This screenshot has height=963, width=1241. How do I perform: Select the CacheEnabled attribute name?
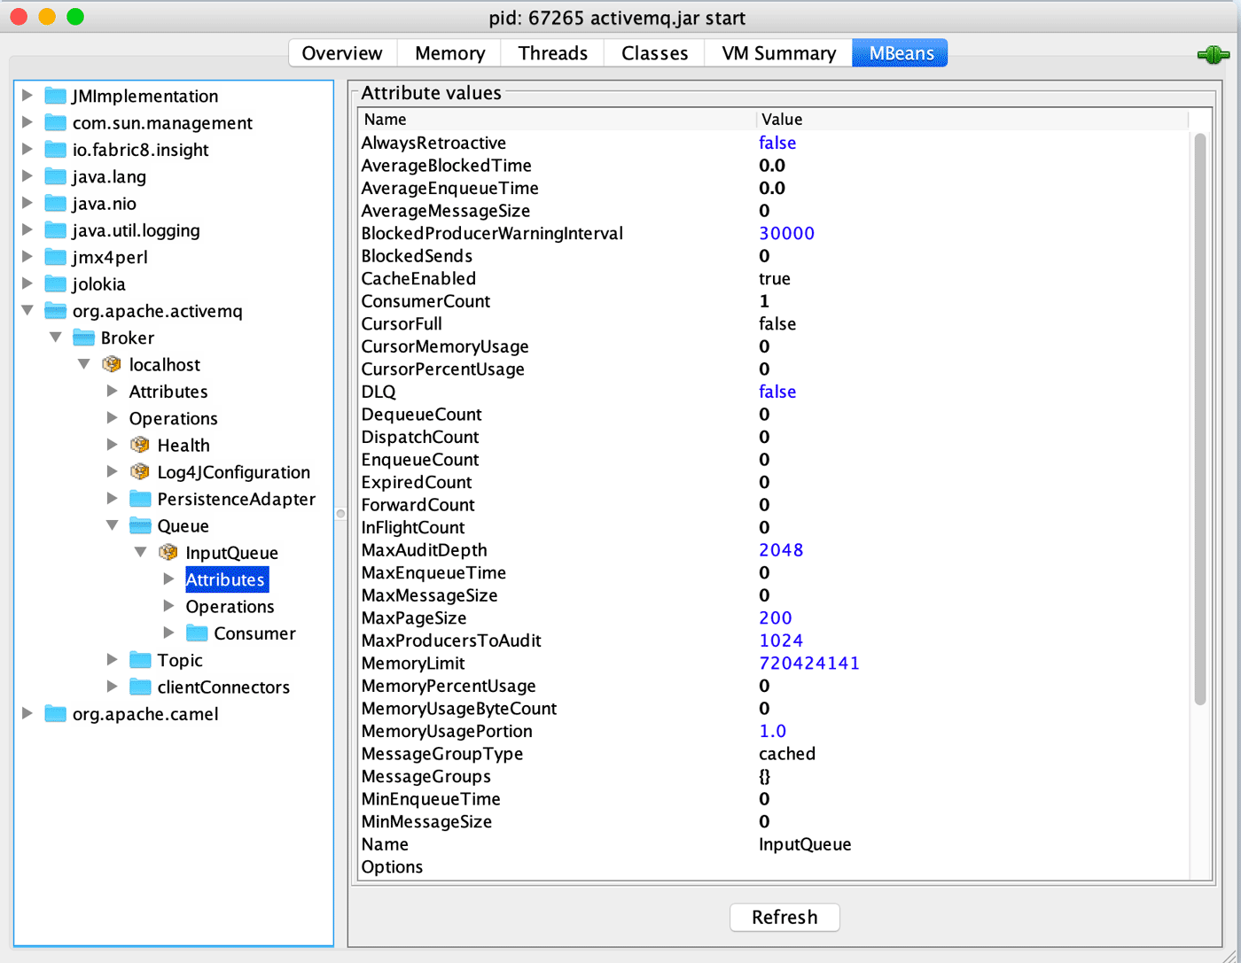pos(418,278)
